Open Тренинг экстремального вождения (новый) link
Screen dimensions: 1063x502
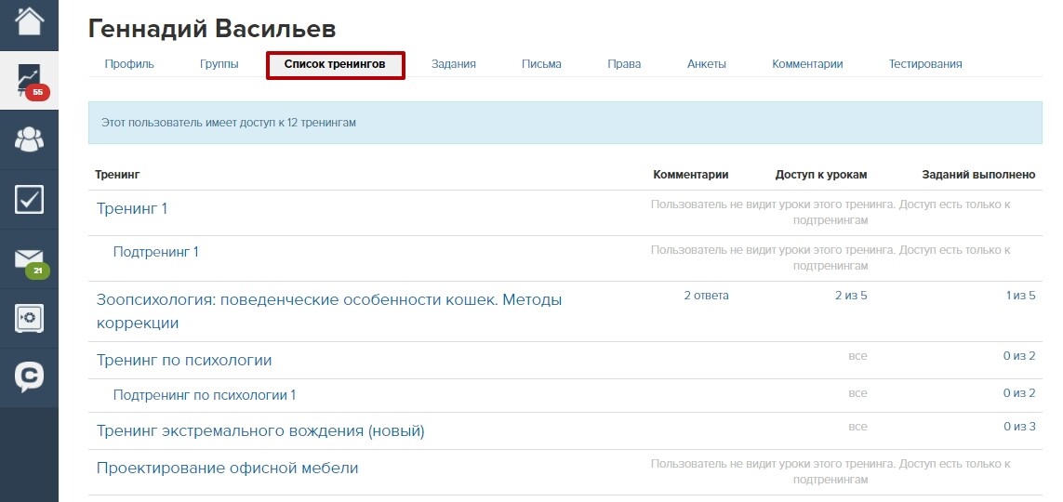pyautogui.click(x=260, y=430)
